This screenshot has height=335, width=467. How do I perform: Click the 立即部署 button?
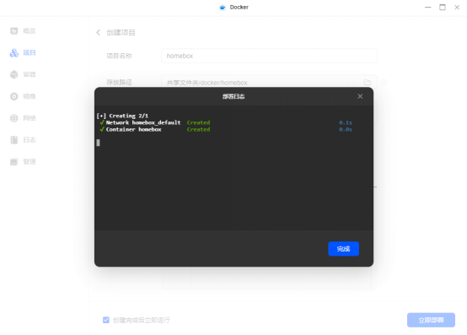coord(431,320)
